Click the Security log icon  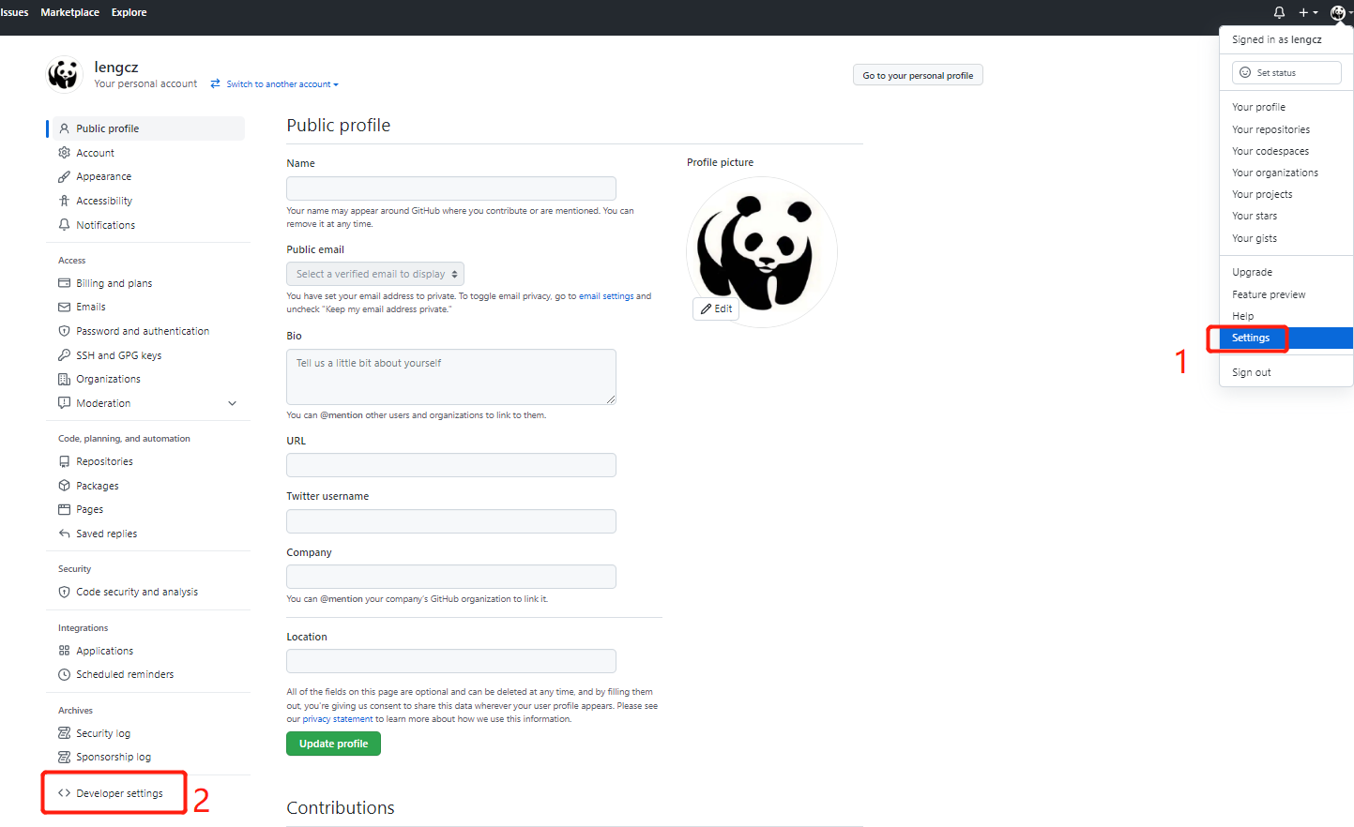click(x=64, y=733)
